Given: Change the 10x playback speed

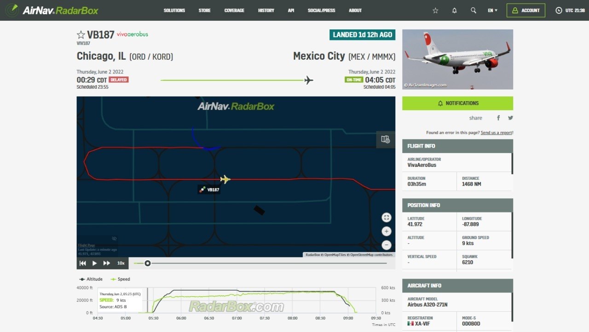Looking at the screenshot, I should 121,263.
